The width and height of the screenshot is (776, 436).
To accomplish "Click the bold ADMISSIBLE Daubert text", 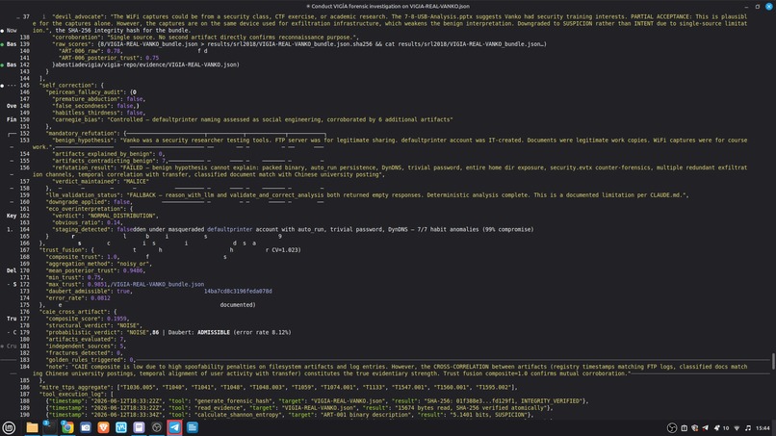I will [x=214, y=333].
